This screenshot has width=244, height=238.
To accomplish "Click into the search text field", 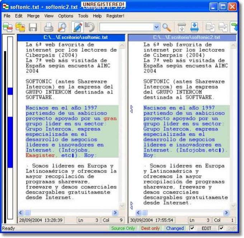I will 126,27.
